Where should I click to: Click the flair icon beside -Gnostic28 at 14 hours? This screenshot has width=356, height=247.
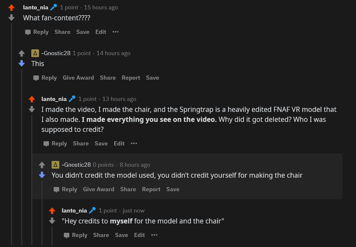35,53
